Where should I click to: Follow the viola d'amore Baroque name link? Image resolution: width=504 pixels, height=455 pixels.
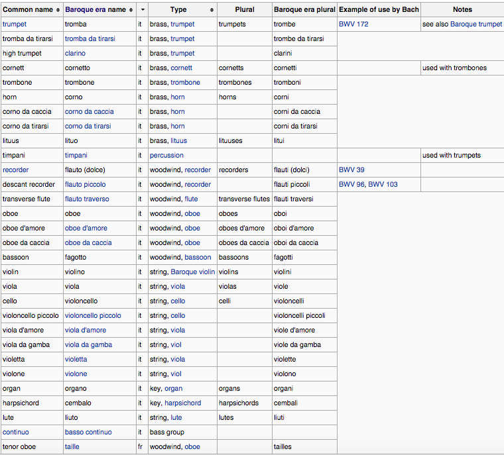(86, 330)
